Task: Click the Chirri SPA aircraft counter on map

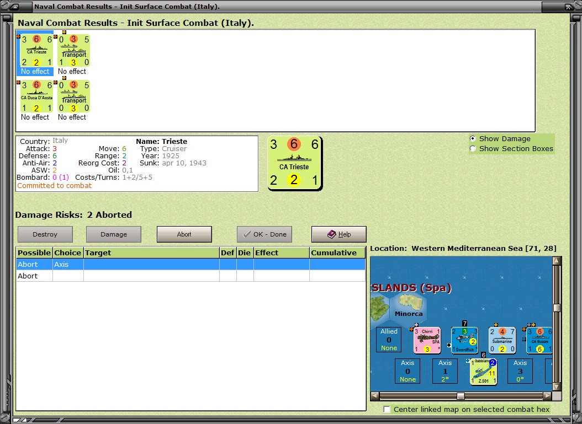Action: coord(427,340)
